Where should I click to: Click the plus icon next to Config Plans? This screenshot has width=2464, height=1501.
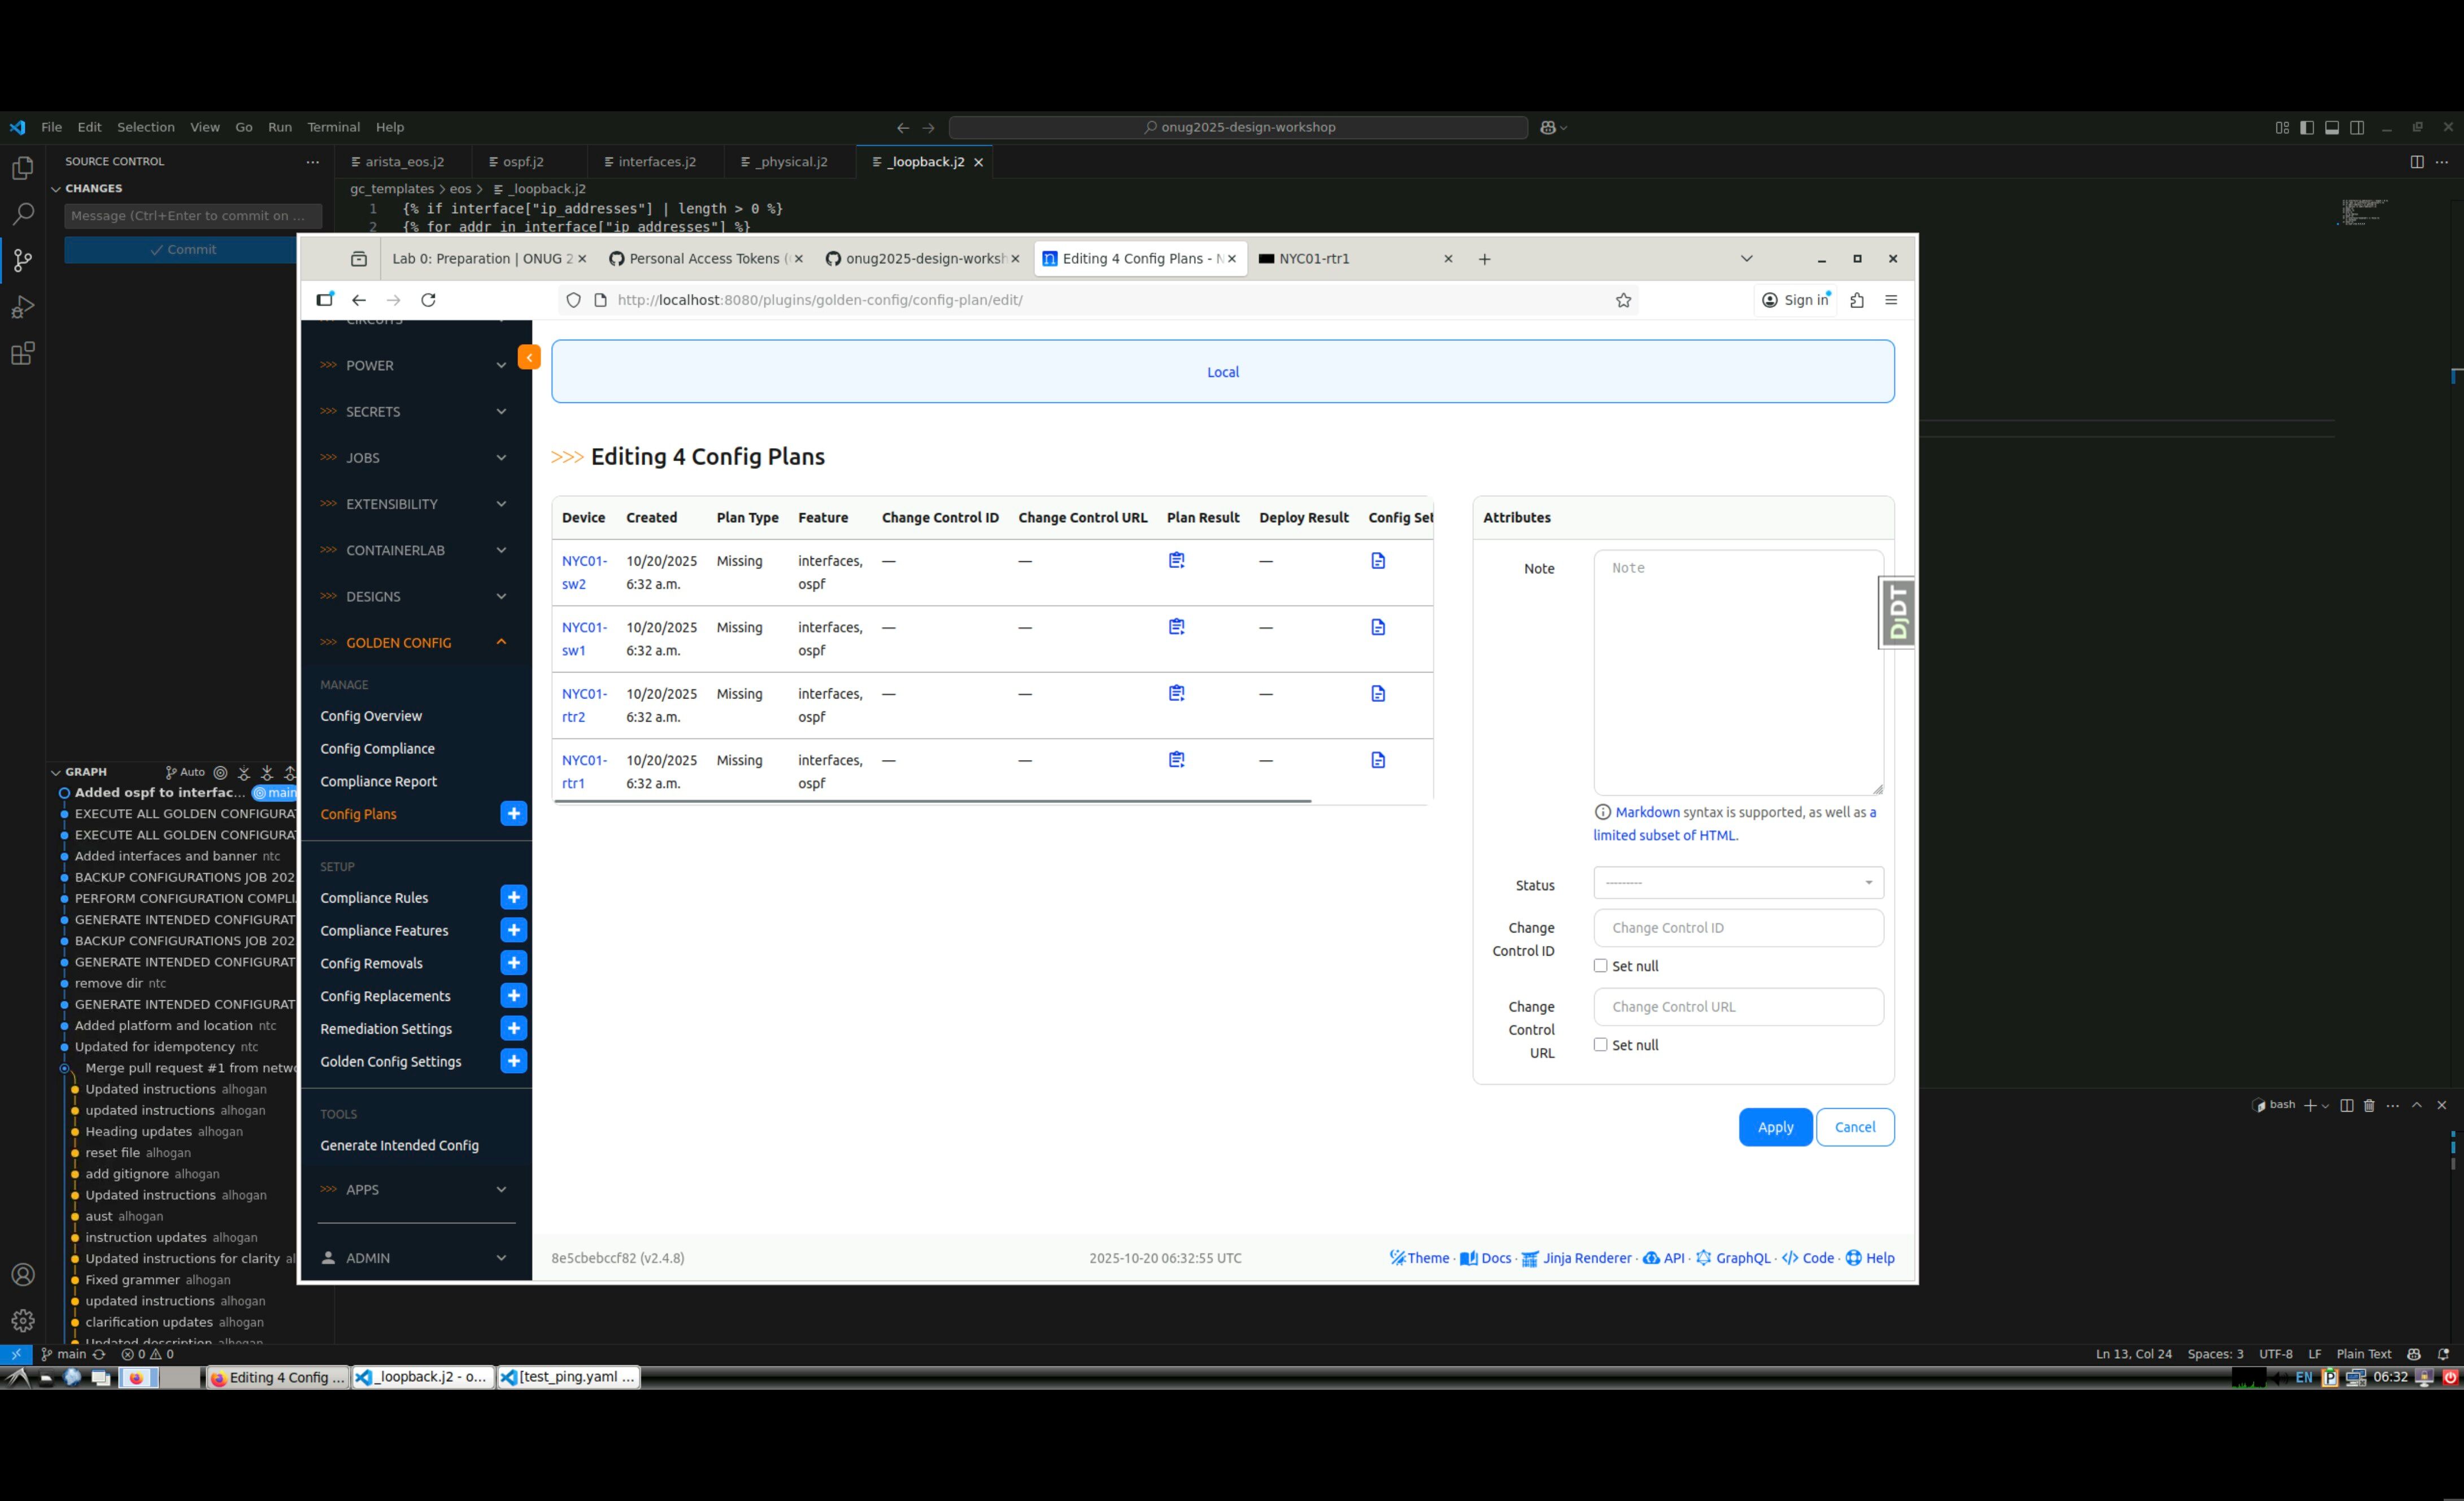(513, 814)
